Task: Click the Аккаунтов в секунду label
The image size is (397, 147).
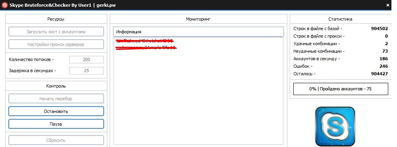Action: click(316, 59)
